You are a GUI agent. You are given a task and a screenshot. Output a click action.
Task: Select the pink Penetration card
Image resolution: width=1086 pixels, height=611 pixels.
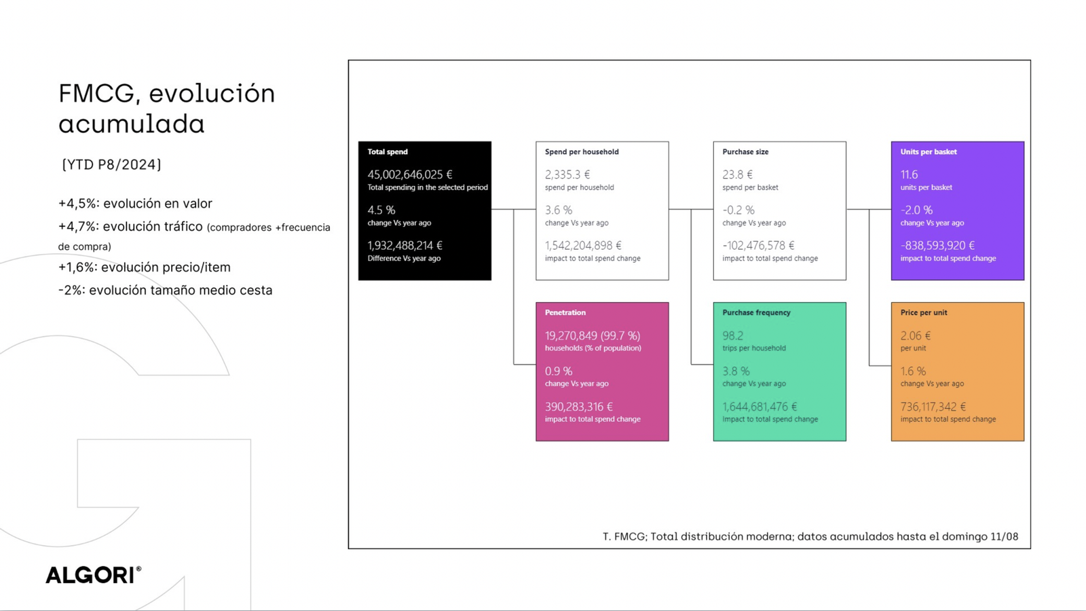pos(602,371)
